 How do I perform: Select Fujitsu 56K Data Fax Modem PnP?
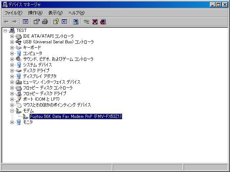(x=76, y=116)
